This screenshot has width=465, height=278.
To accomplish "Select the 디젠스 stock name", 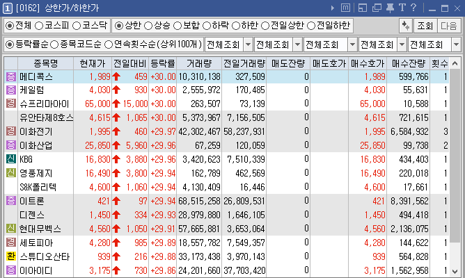I will 32,215.
